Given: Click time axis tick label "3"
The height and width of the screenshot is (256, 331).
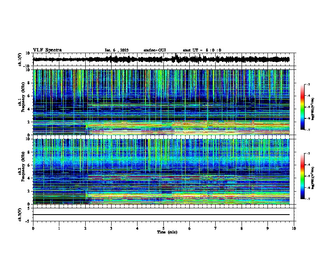Looking at the screenshot, I should pos(111,228).
